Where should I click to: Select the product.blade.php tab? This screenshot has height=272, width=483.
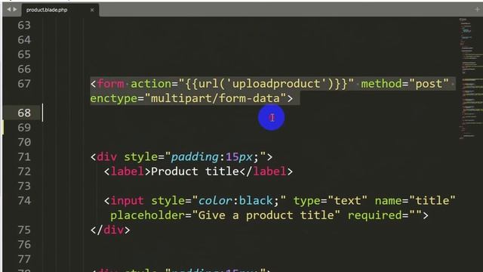pyautogui.click(x=60, y=10)
